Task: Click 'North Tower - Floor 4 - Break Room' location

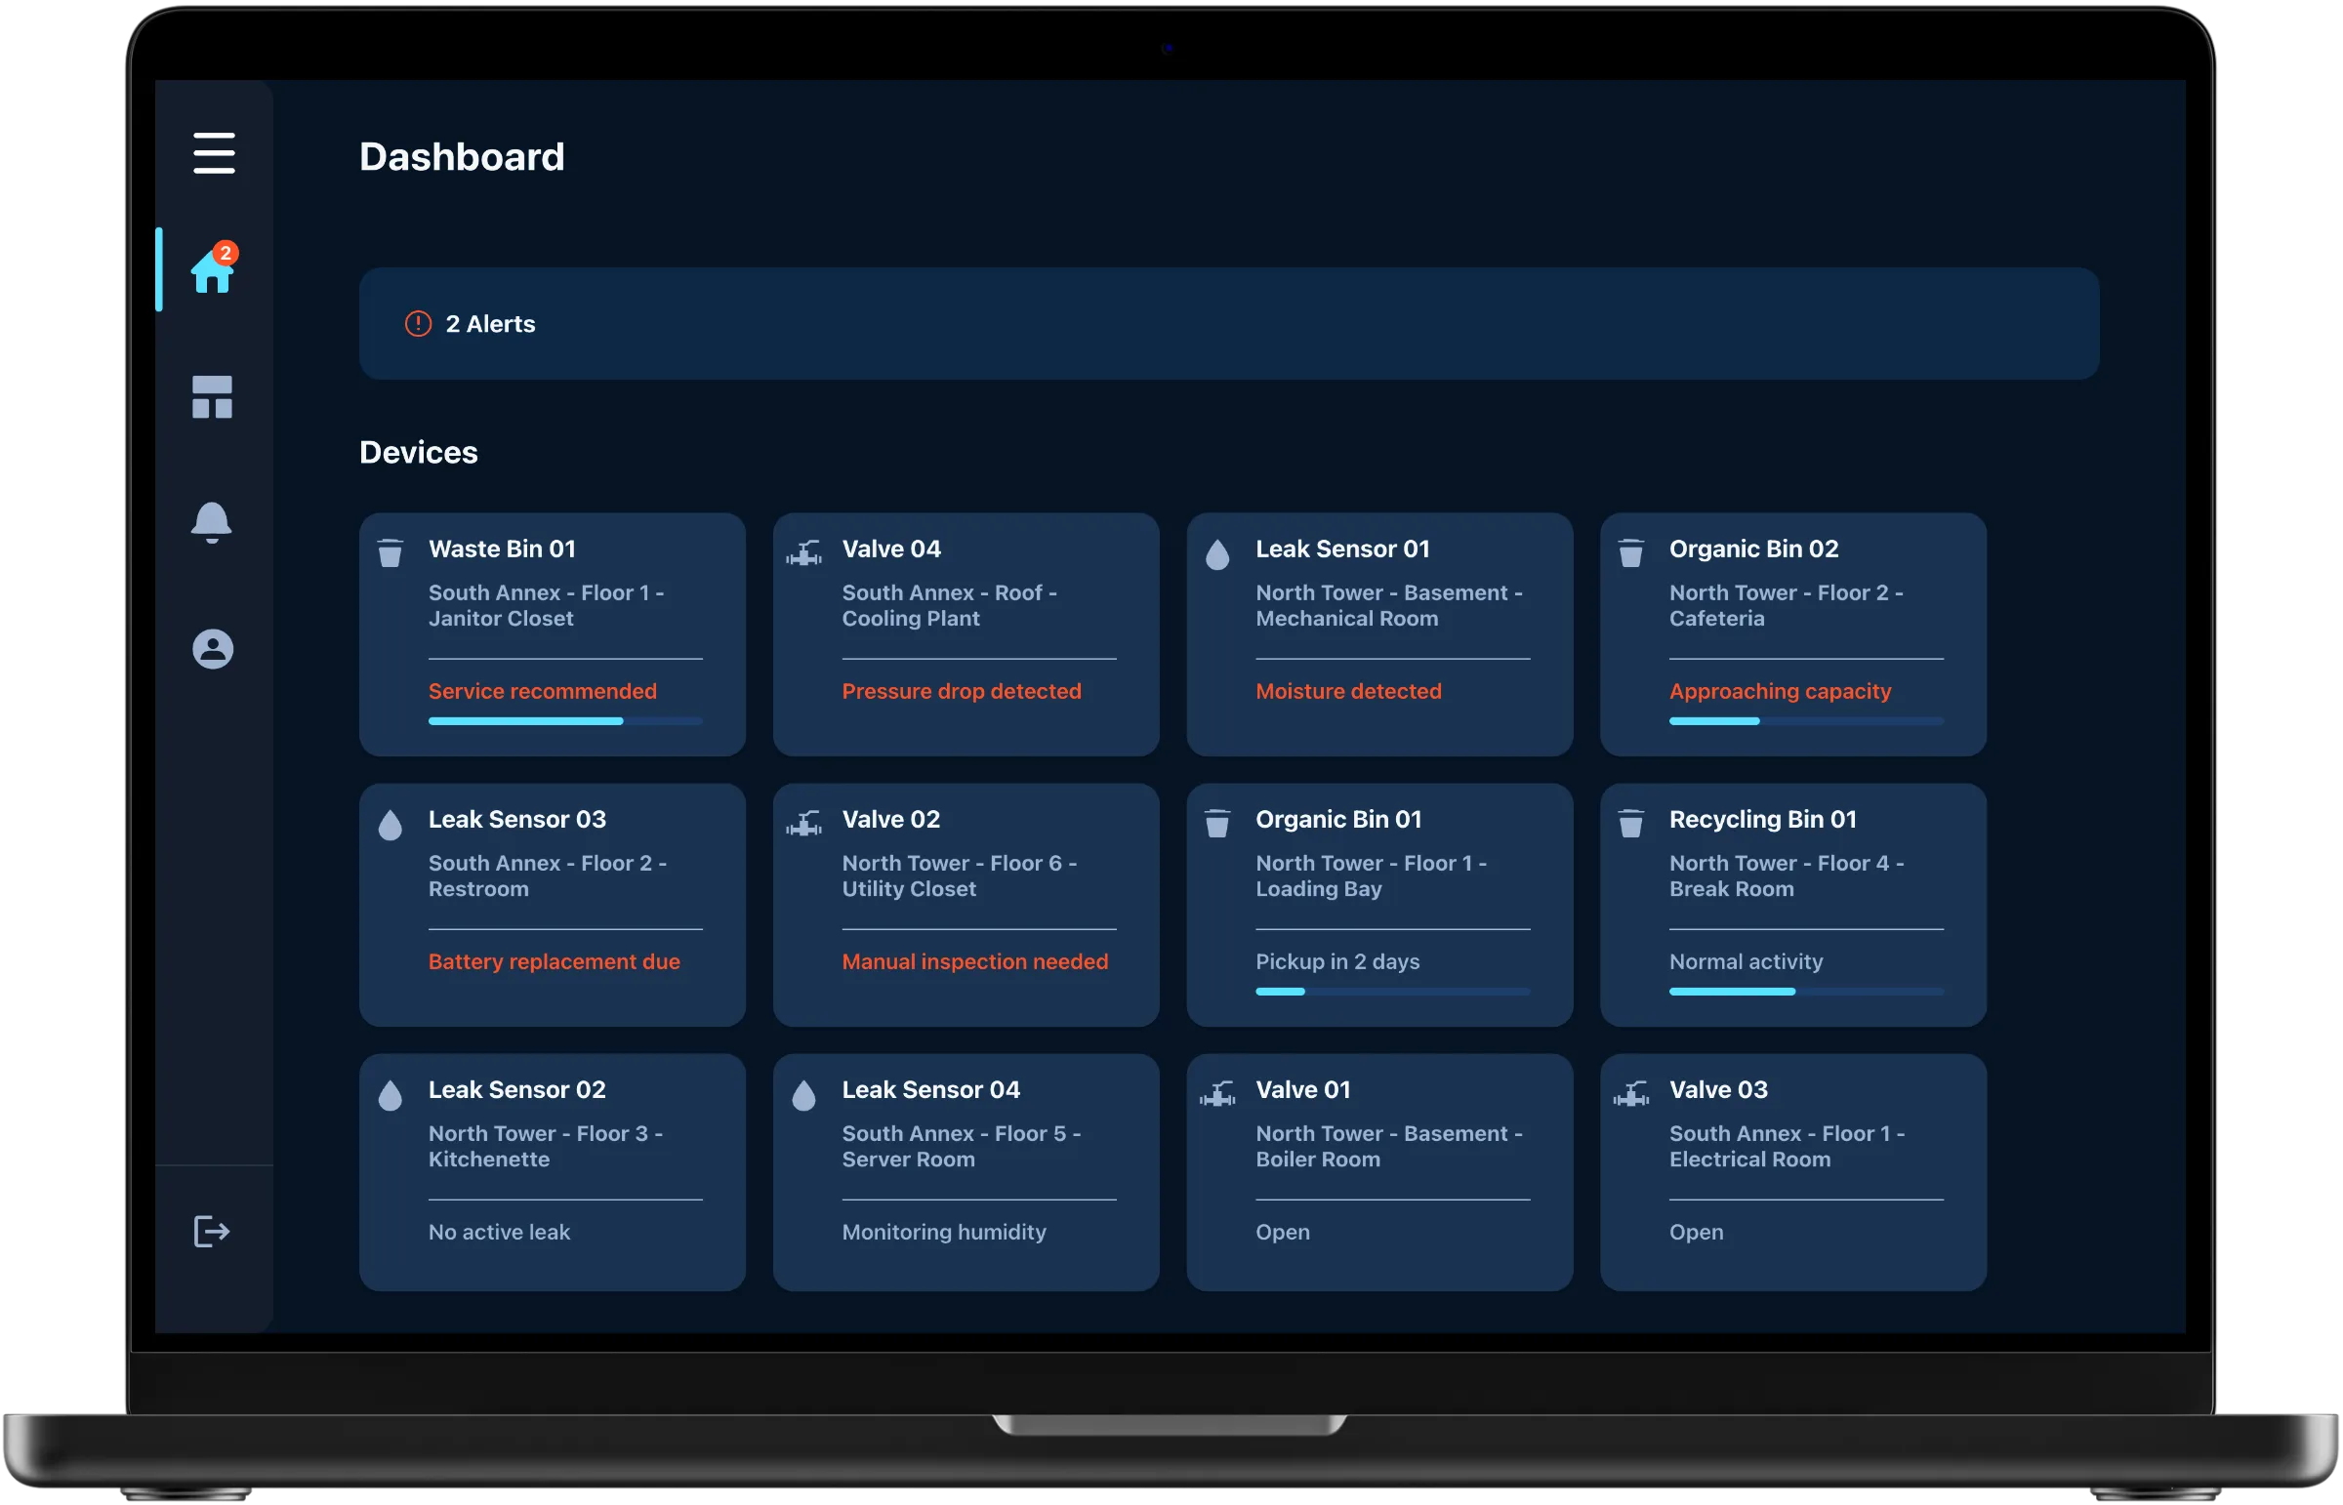Action: point(1787,876)
